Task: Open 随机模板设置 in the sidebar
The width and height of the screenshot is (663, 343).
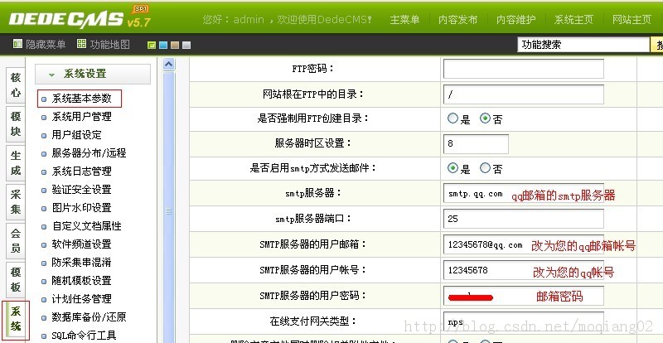Action: (x=81, y=280)
